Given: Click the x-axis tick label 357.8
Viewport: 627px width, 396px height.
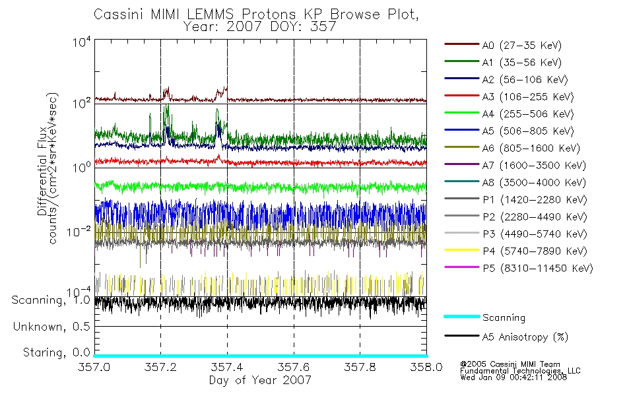Looking at the screenshot, I should point(360,367).
